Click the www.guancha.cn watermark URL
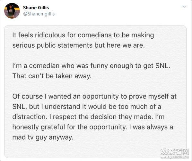Viewport: 192px width, 161px height. click(x=175, y=157)
